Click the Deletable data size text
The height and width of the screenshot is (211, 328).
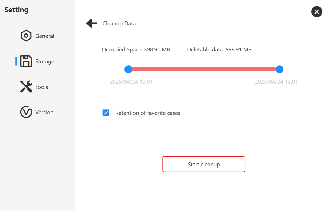click(x=219, y=50)
